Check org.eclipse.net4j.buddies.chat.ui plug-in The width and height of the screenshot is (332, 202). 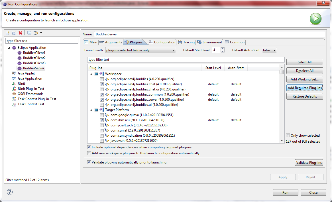(102, 90)
